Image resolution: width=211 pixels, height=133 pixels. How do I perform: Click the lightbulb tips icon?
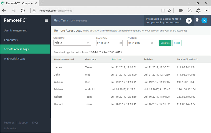pos(197,20)
